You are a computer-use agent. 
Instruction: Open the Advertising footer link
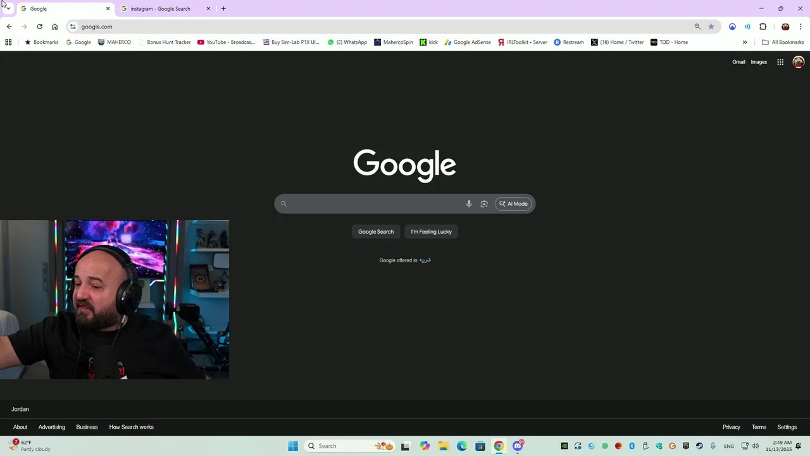point(52,427)
